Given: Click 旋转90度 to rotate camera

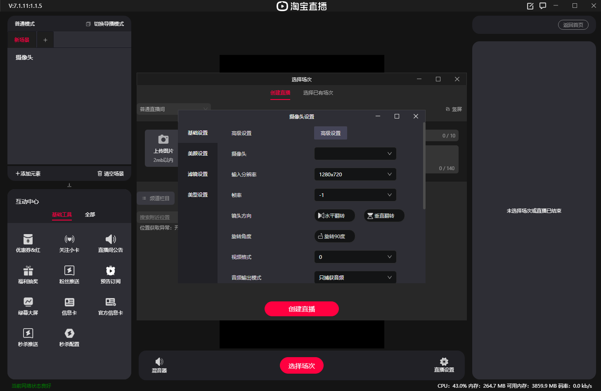Looking at the screenshot, I should point(335,236).
